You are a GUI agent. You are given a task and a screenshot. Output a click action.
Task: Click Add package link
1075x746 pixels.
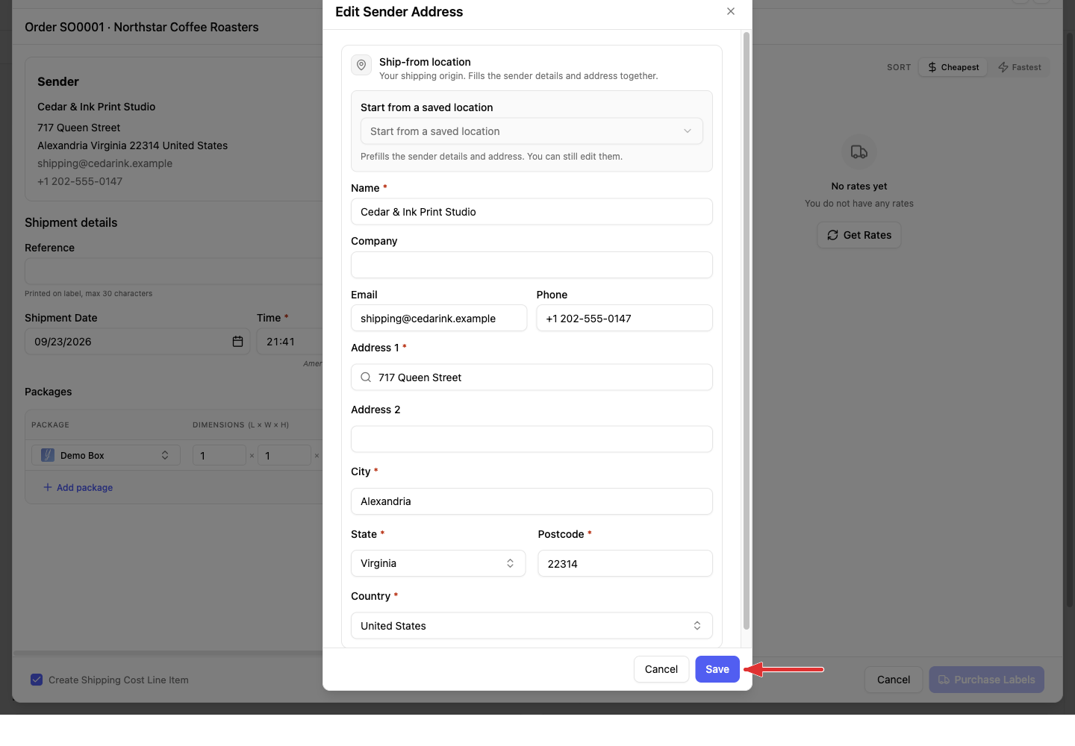(x=78, y=488)
